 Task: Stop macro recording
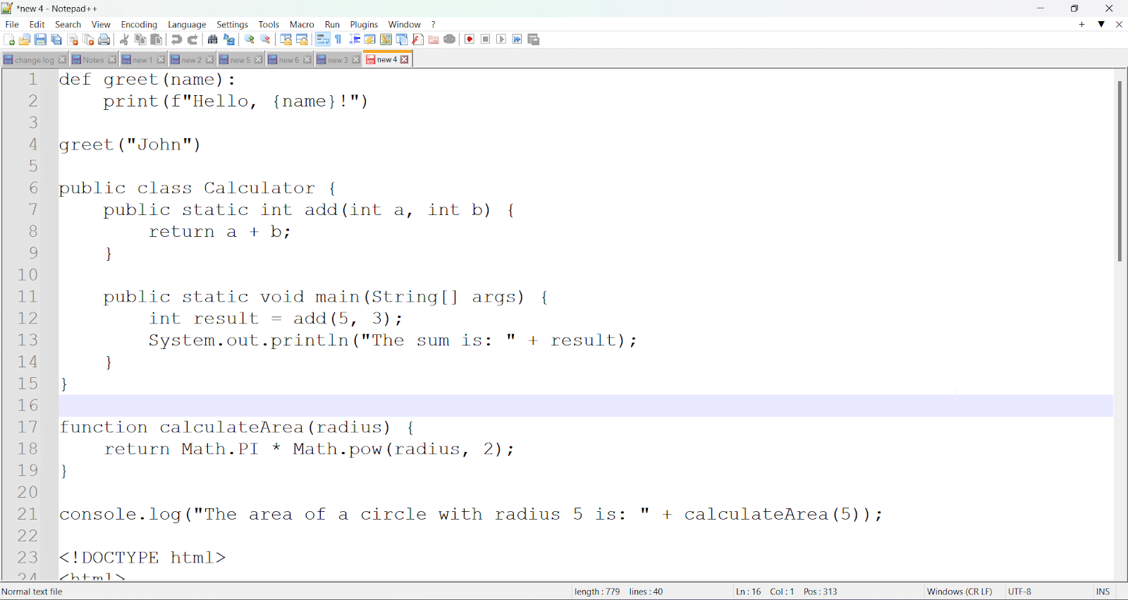486,39
